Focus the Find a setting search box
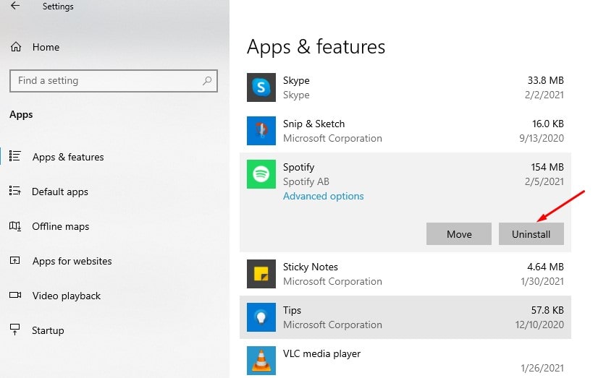Viewport: 606px width, 378px height. [x=114, y=81]
